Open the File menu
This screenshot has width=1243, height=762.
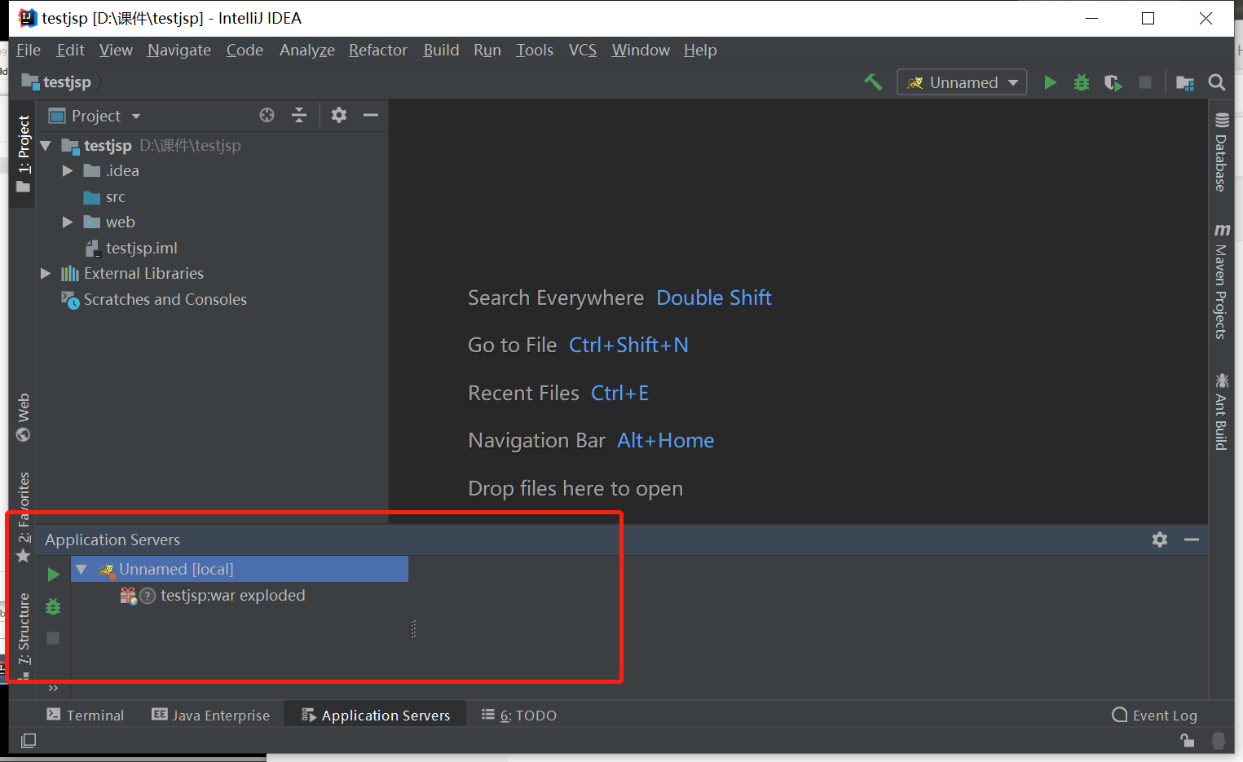tap(29, 50)
